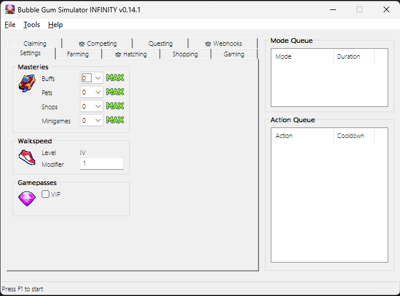Click the Walkspeed red sneaker icon
400x296 pixels.
pos(27,157)
